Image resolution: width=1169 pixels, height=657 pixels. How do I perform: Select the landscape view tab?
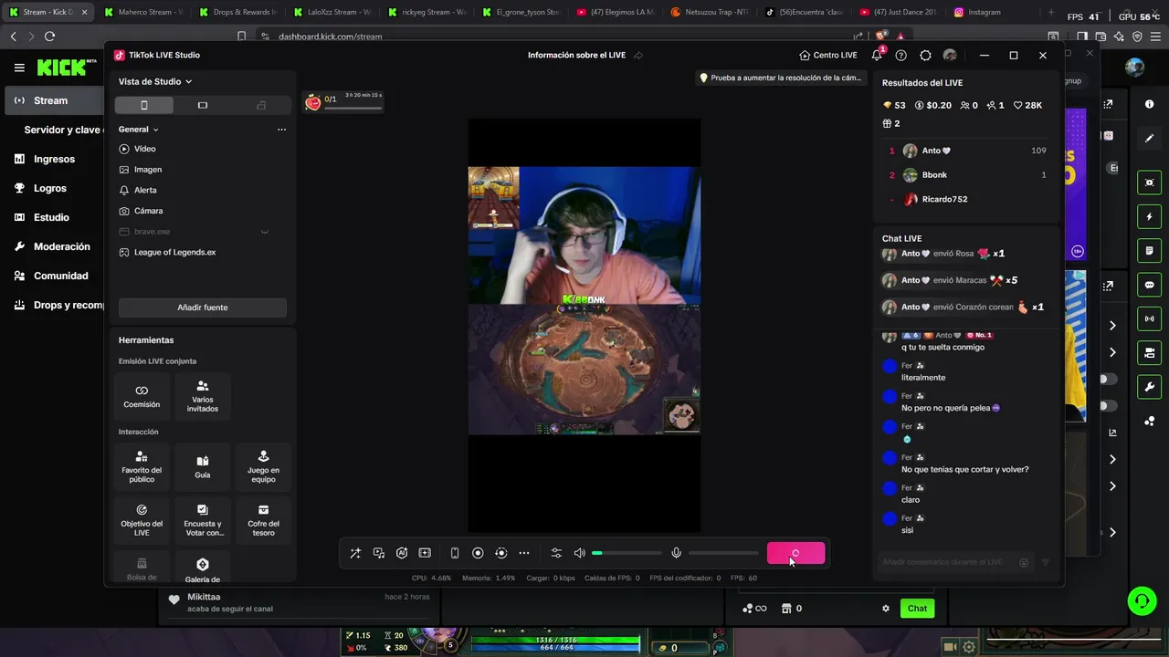click(x=203, y=105)
